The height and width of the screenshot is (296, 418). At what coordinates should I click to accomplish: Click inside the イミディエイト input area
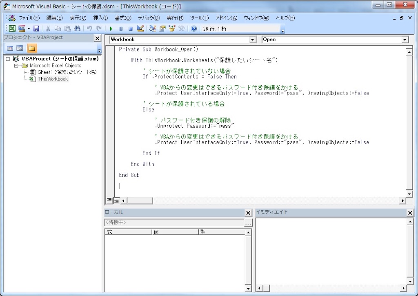click(x=331, y=251)
